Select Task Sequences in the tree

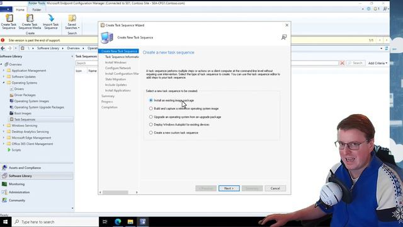[x=25, y=119]
